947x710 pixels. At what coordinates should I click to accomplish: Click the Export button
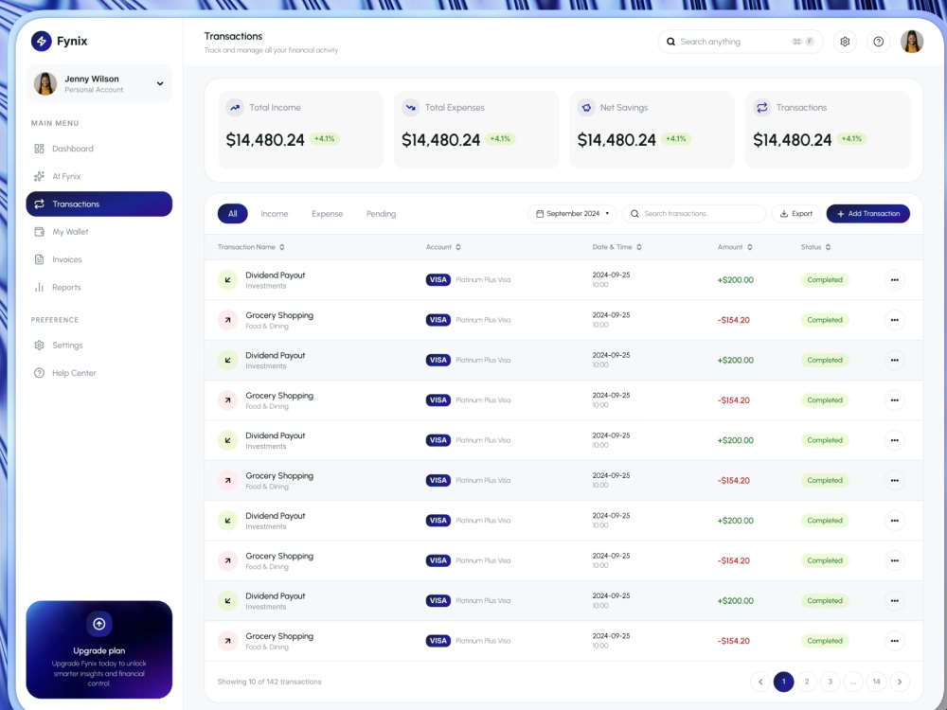pos(796,214)
